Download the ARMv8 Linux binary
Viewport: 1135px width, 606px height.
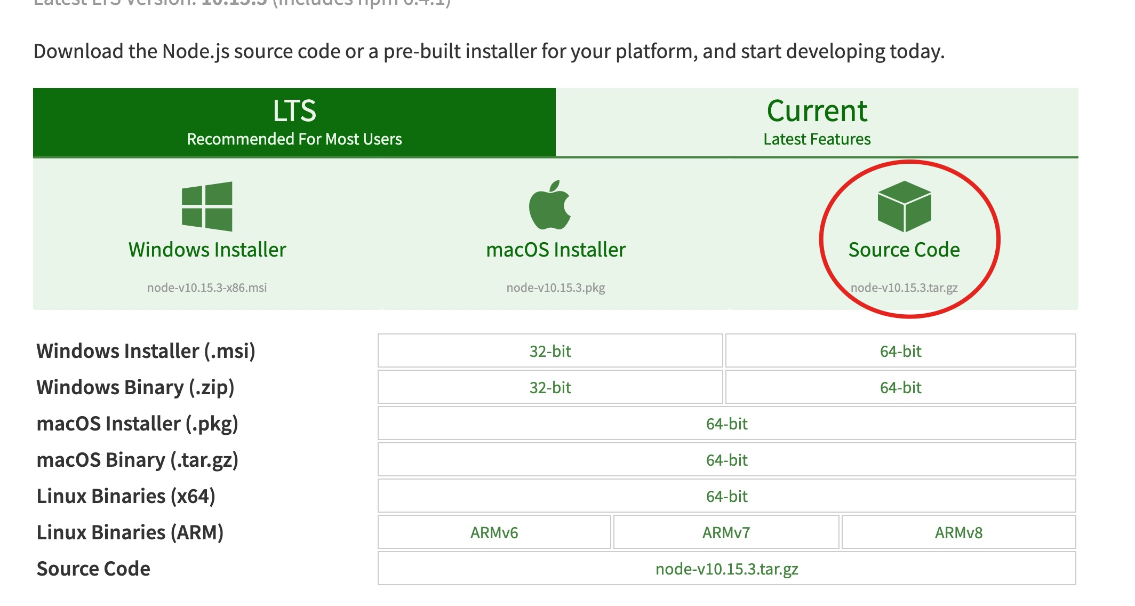[x=958, y=532]
